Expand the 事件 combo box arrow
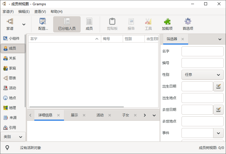This screenshot has width=226, height=154. pyautogui.click(x=218, y=133)
